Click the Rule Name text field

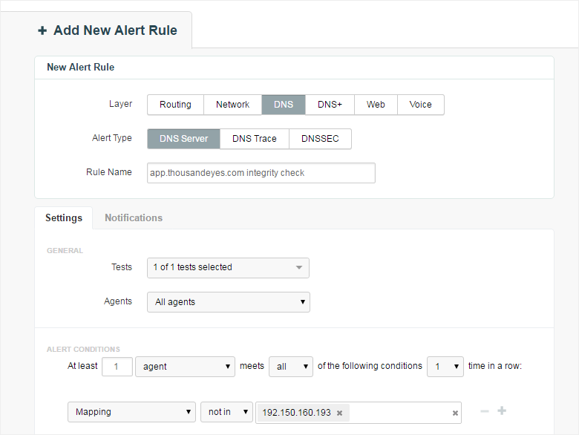coord(261,173)
